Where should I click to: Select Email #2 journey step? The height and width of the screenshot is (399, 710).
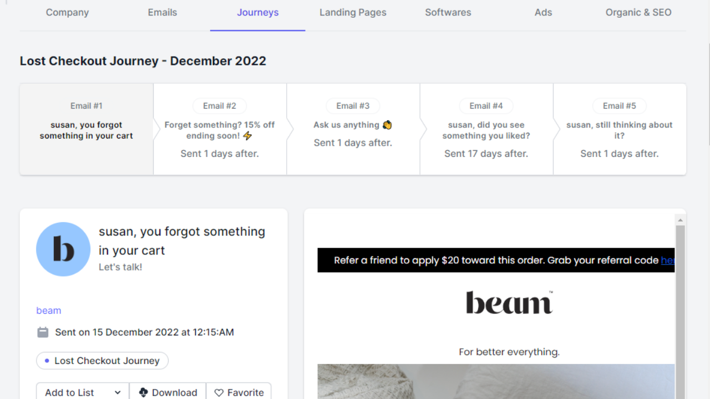click(x=220, y=129)
